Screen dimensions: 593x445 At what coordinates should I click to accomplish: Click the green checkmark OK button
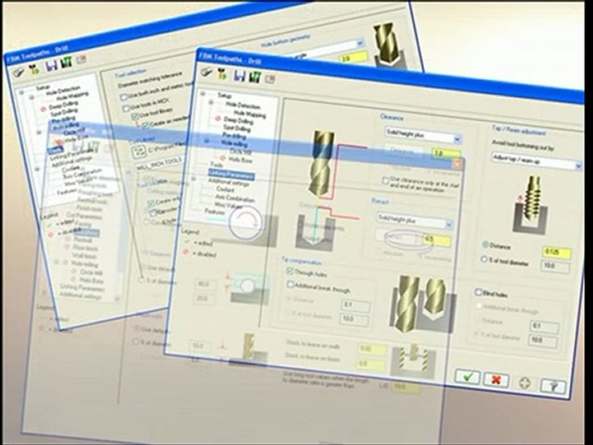click(468, 377)
